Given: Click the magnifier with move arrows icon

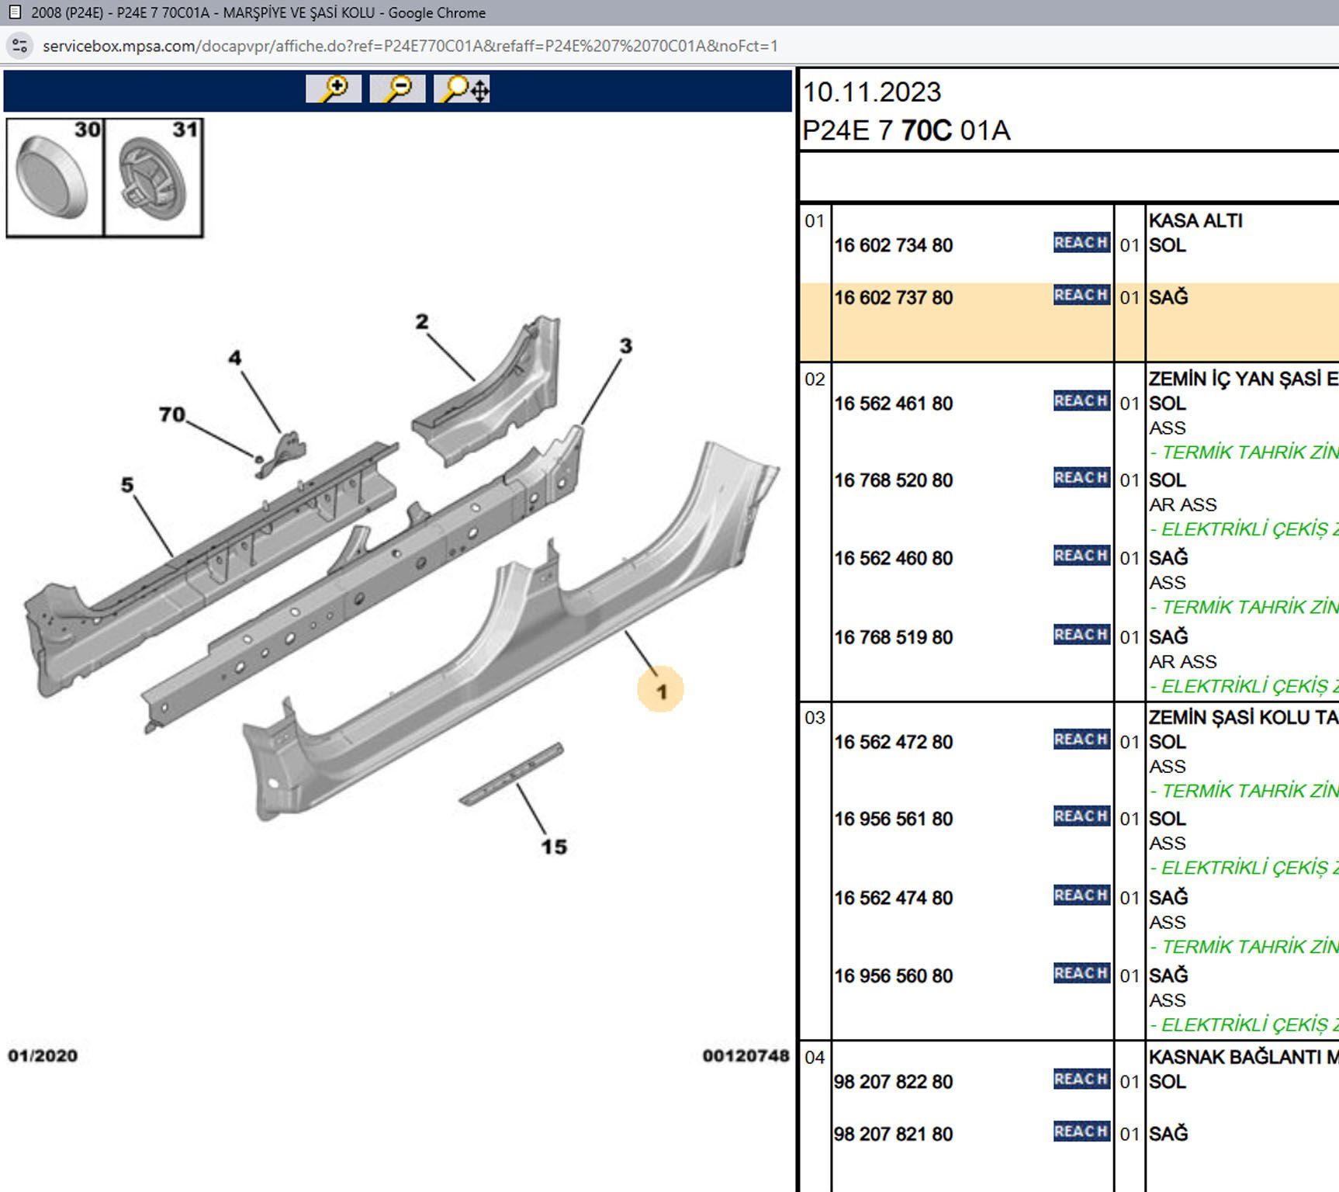Looking at the screenshot, I should coord(462,89).
